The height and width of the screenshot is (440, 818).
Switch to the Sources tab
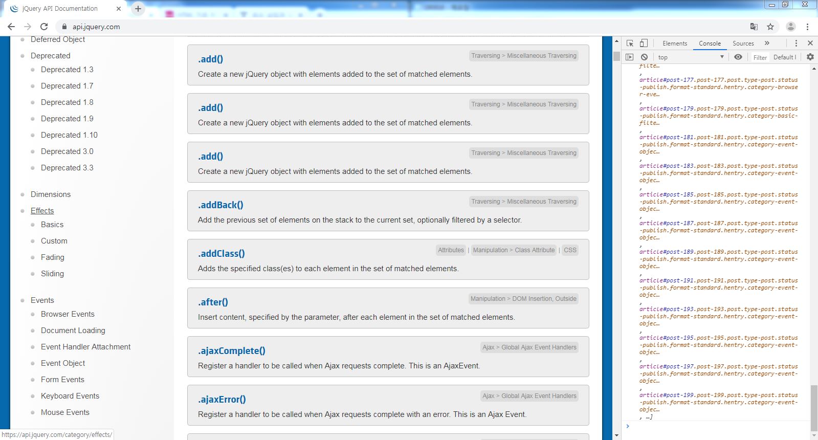point(743,43)
